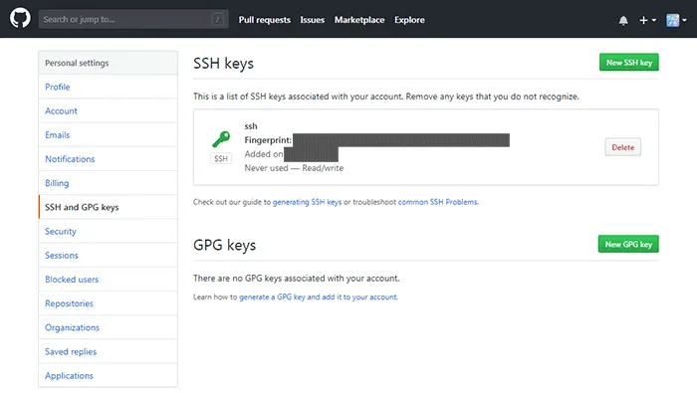Click the SSH keys heading
Screen dimensions: 697x393
[x=223, y=64]
